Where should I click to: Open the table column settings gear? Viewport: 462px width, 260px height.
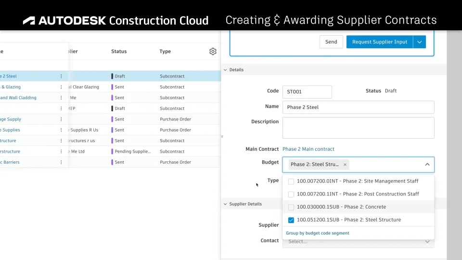213,52
